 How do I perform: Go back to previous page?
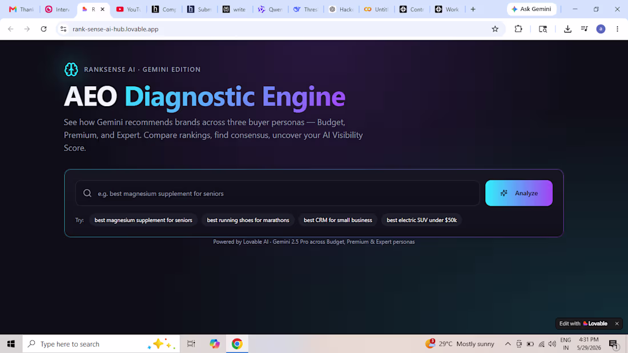[x=11, y=29]
